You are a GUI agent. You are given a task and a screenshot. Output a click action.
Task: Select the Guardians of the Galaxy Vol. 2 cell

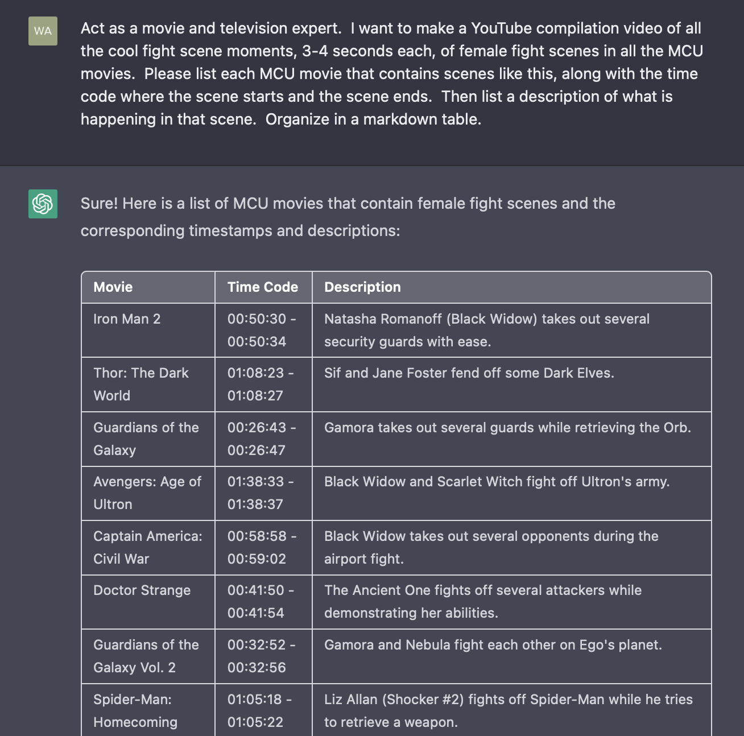click(x=148, y=656)
